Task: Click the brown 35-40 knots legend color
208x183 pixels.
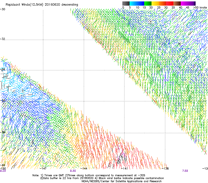Action: coord(177,3)
